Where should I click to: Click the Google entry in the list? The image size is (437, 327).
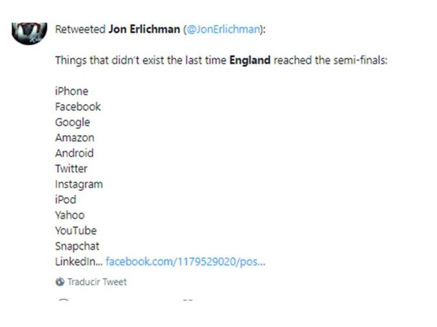[x=72, y=122]
